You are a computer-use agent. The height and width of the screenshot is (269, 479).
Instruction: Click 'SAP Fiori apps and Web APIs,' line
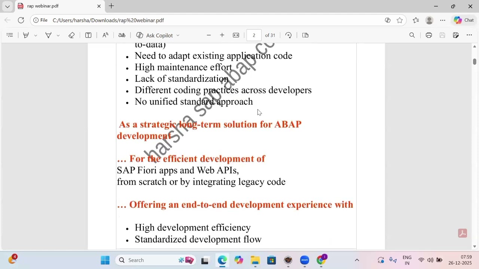pyautogui.click(x=178, y=170)
